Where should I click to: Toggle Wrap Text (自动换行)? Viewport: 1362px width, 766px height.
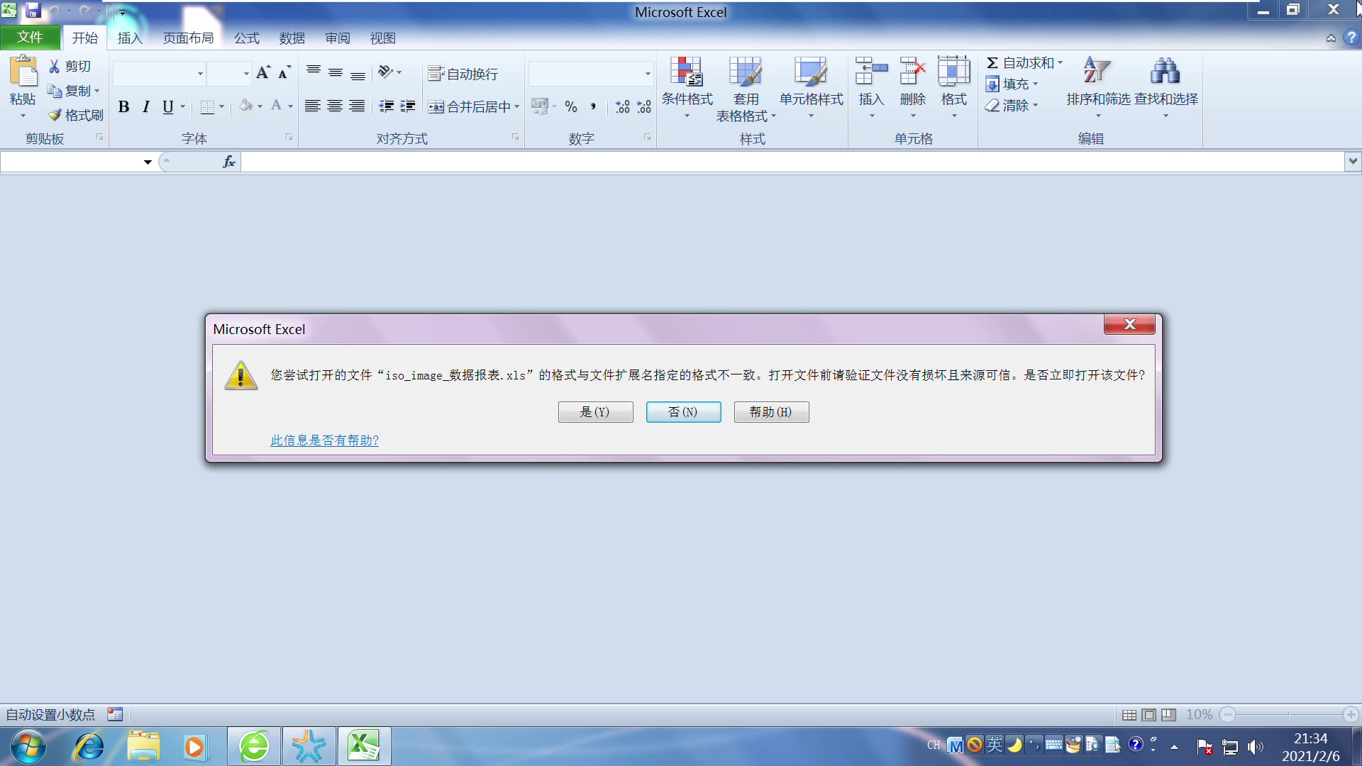point(463,74)
